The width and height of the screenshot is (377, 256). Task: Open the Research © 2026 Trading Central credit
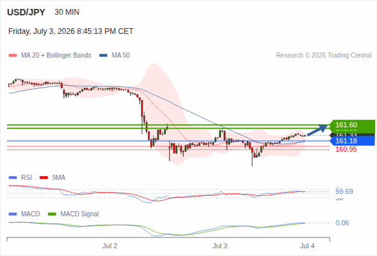point(323,56)
